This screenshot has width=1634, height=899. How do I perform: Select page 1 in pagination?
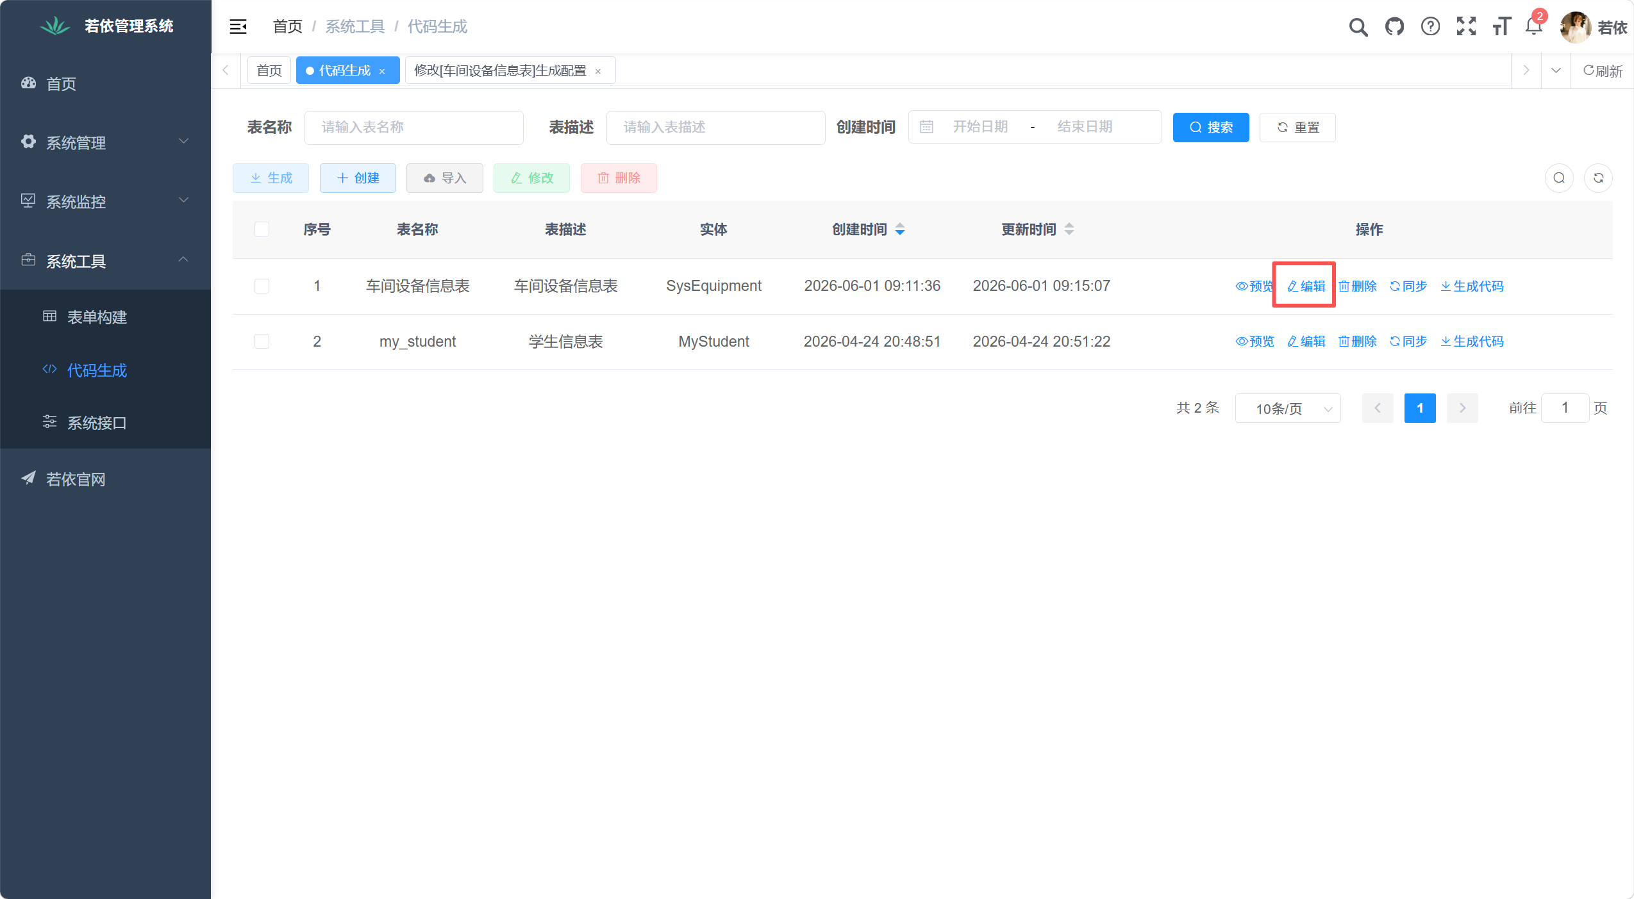click(1420, 408)
